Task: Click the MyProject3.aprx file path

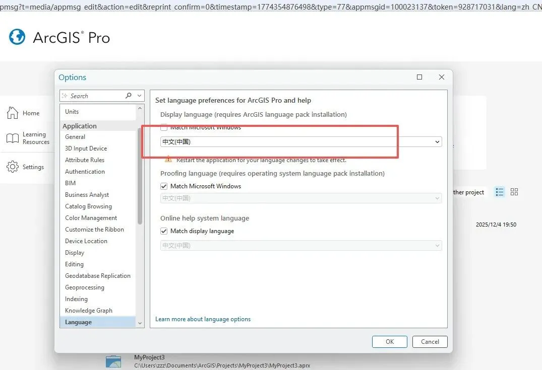Action: (222, 365)
